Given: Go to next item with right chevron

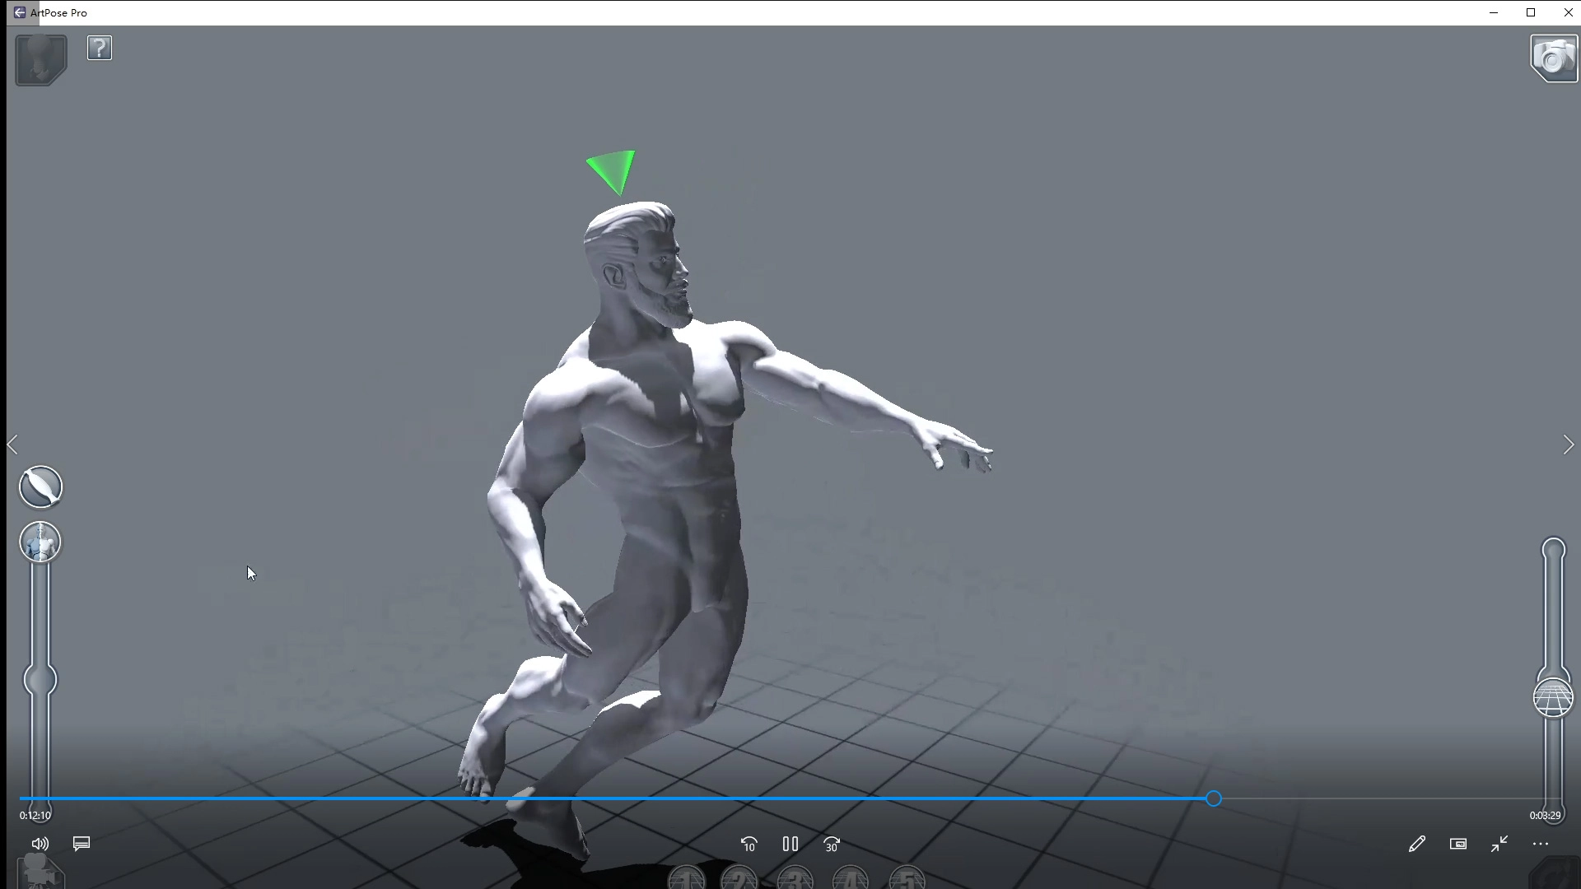Looking at the screenshot, I should (1568, 445).
